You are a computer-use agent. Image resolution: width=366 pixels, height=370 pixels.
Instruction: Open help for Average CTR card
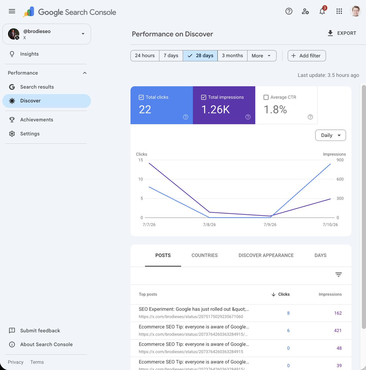tap(310, 117)
